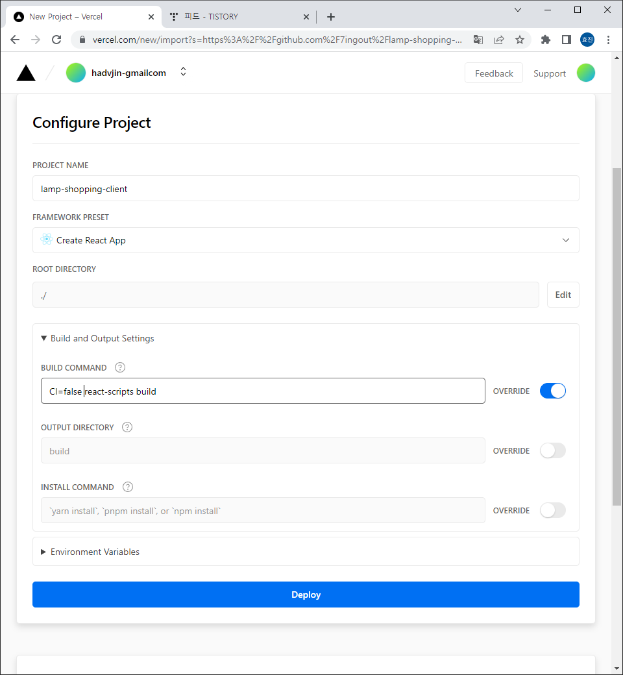Close the New Project – Vercel tab
623x675 pixels.
click(151, 17)
